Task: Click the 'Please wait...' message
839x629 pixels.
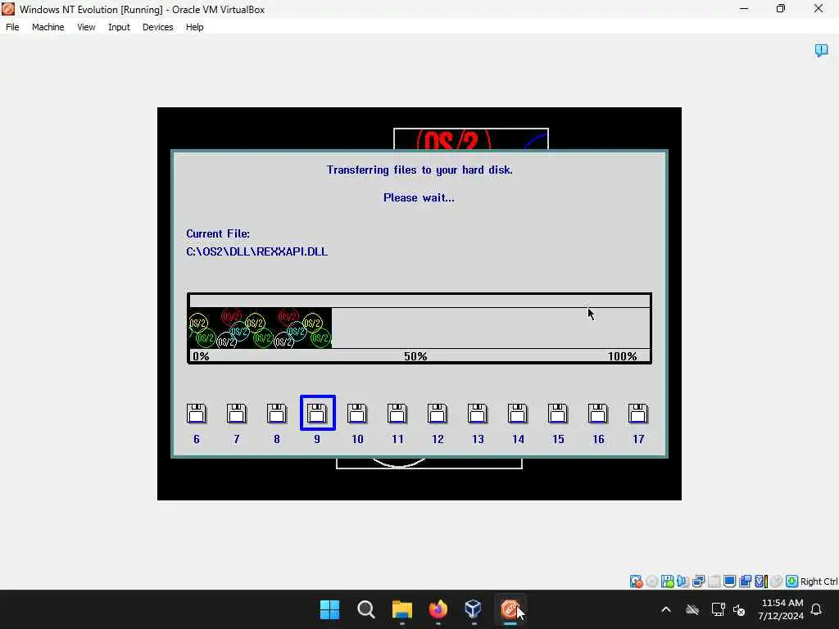Action: [419, 198]
